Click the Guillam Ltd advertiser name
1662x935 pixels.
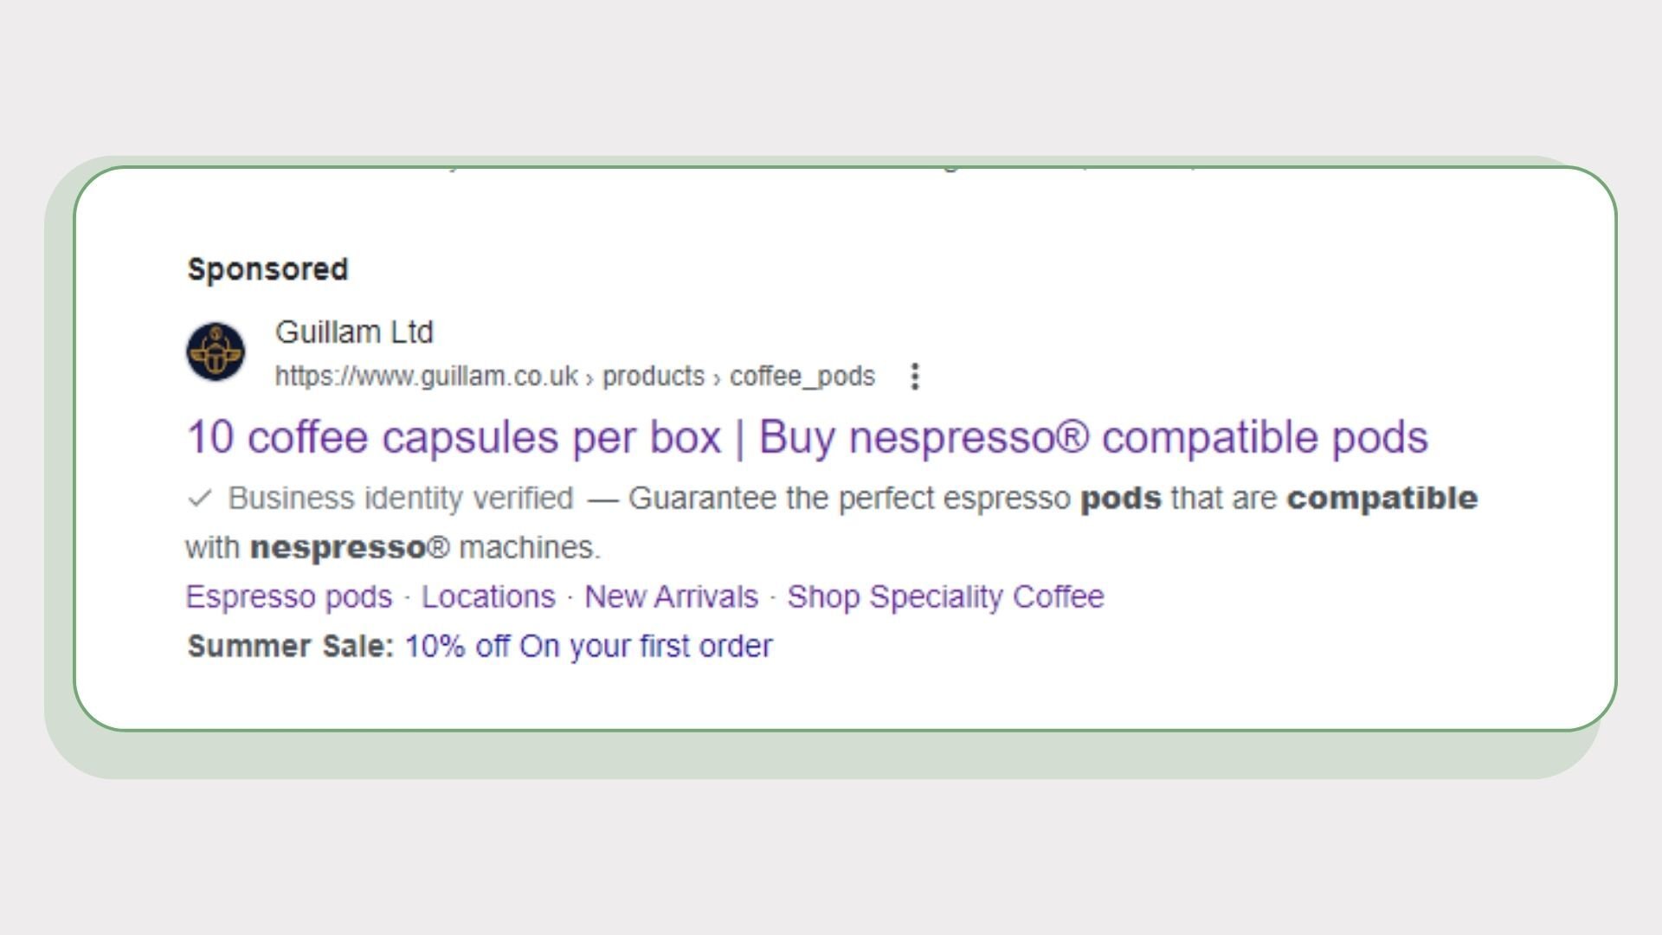(x=354, y=332)
